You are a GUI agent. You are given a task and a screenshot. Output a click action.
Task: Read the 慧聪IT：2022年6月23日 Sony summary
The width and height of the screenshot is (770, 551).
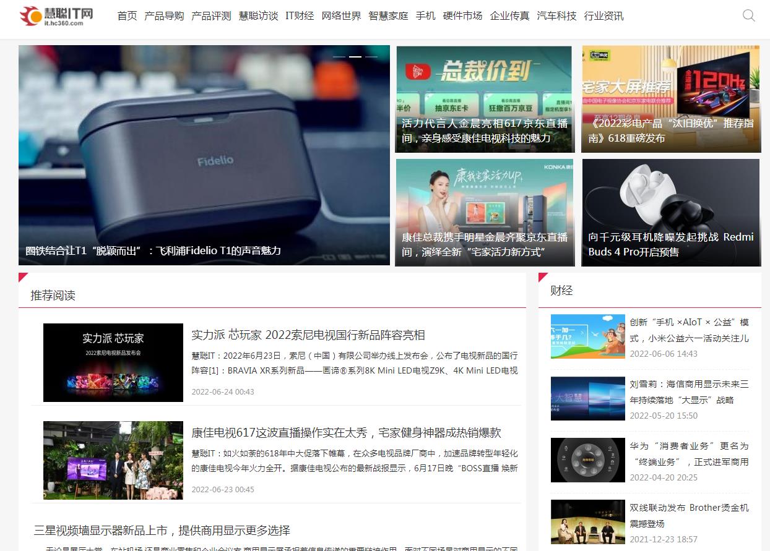click(355, 363)
